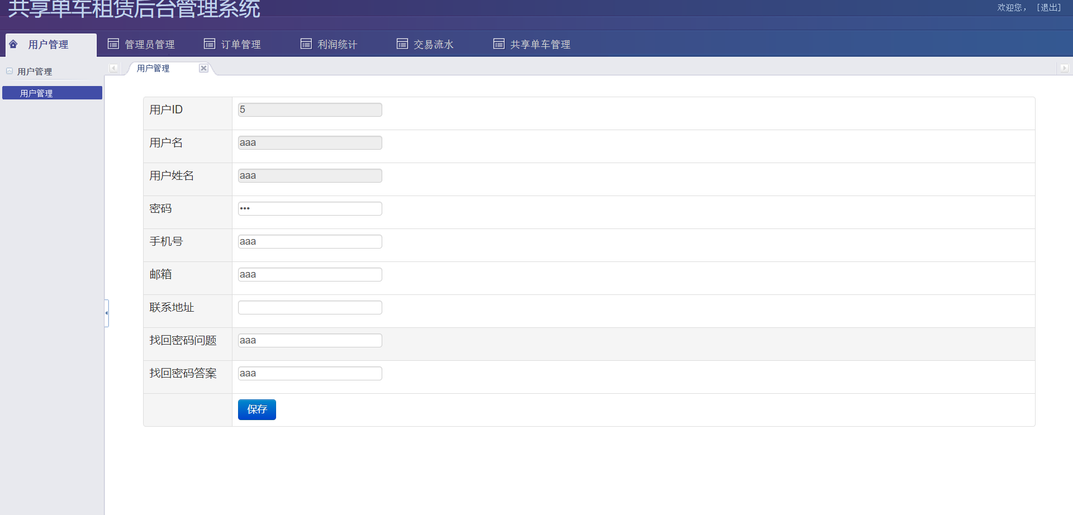Click the home icon in 用户管理 nav tab
Viewport: 1073px width, 515px height.
point(13,44)
